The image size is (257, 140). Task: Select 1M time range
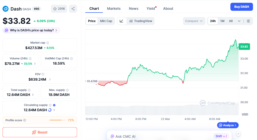click(222, 21)
